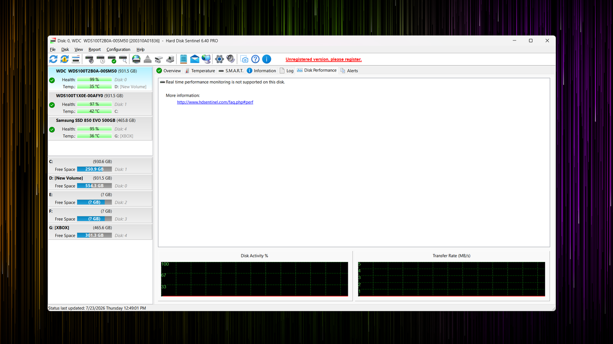Open the blue notepad report icon
This screenshot has height=344, width=613.
(x=183, y=59)
